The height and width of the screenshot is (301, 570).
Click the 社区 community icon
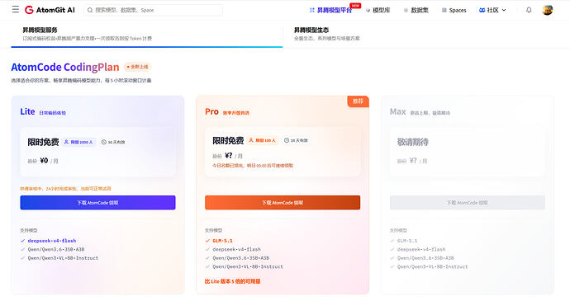coord(482,10)
